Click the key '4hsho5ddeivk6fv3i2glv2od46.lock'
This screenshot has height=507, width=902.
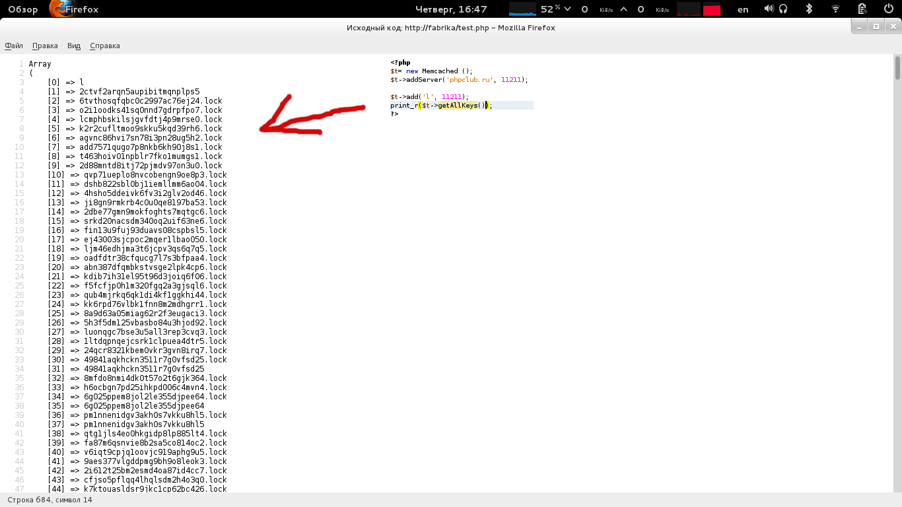(x=155, y=193)
